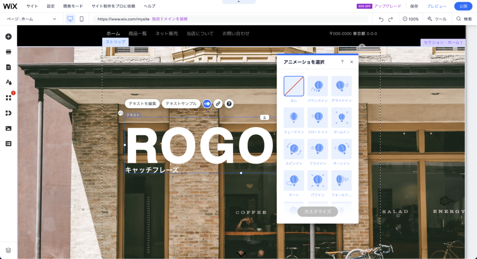Open サイト制作をプロに依頼 menu
The height and width of the screenshot is (259, 477).
113,6
